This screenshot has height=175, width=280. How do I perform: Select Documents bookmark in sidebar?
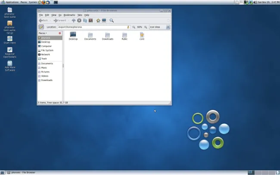(x=50, y=63)
